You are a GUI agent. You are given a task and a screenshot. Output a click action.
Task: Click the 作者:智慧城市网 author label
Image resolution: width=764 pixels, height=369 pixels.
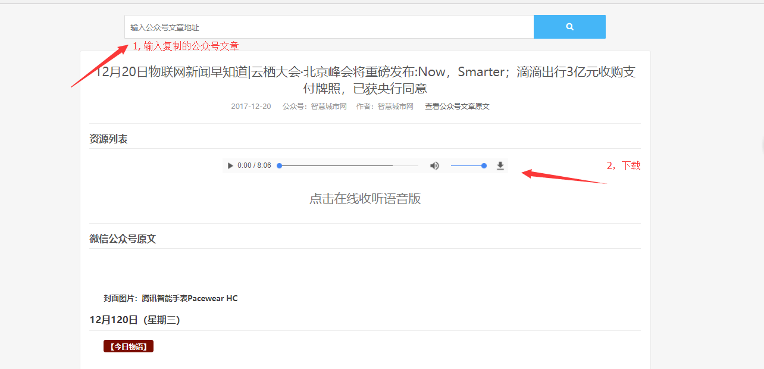tap(384, 107)
